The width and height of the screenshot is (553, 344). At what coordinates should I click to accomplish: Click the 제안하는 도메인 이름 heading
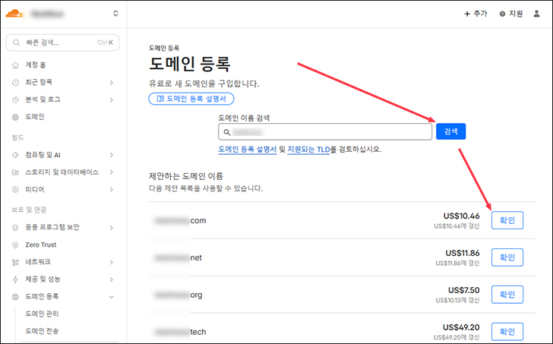(186, 176)
